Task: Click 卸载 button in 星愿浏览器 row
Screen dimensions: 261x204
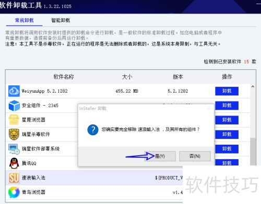Action: [x=227, y=120]
